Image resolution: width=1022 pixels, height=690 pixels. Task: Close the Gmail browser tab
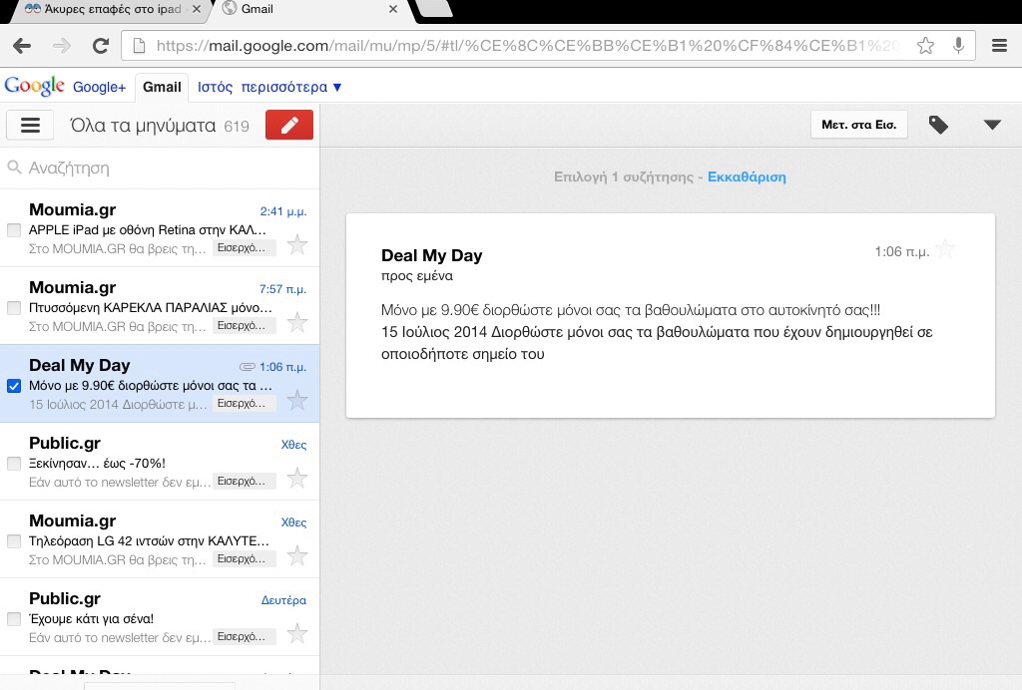(x=393, y=9)
